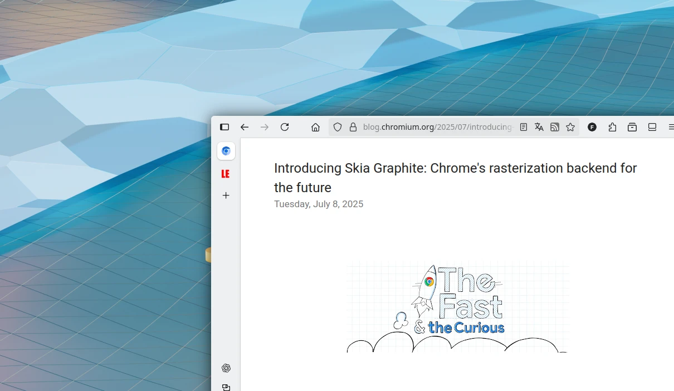Bookmark this page with the star
This screenshot has height=391, width=674.
(x=570, y=127)
